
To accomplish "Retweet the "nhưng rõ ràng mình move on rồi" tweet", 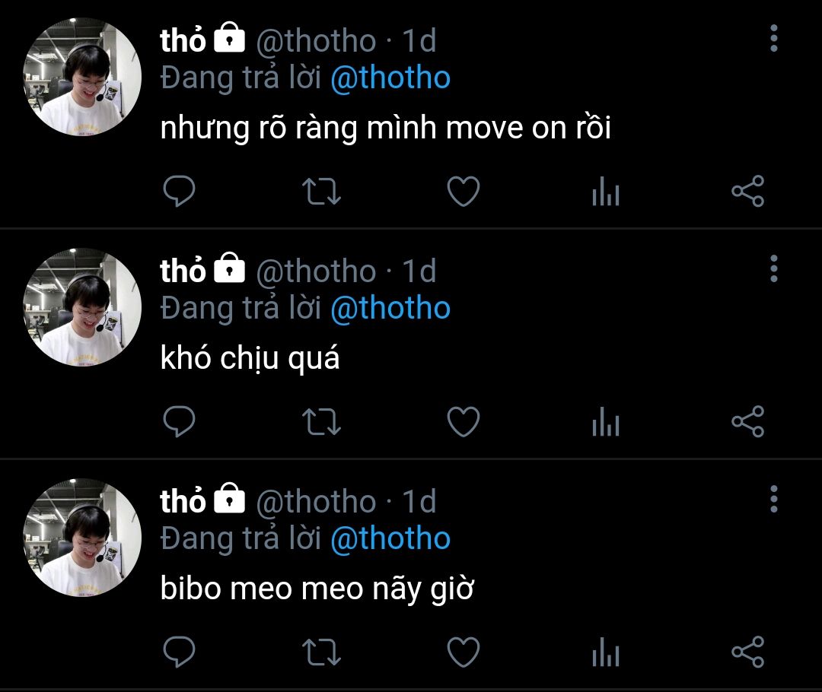I will [321, 191].
